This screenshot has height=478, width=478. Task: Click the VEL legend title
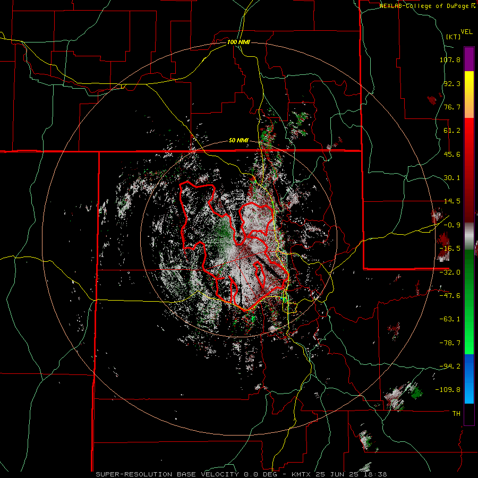click(x=466, y=32)
